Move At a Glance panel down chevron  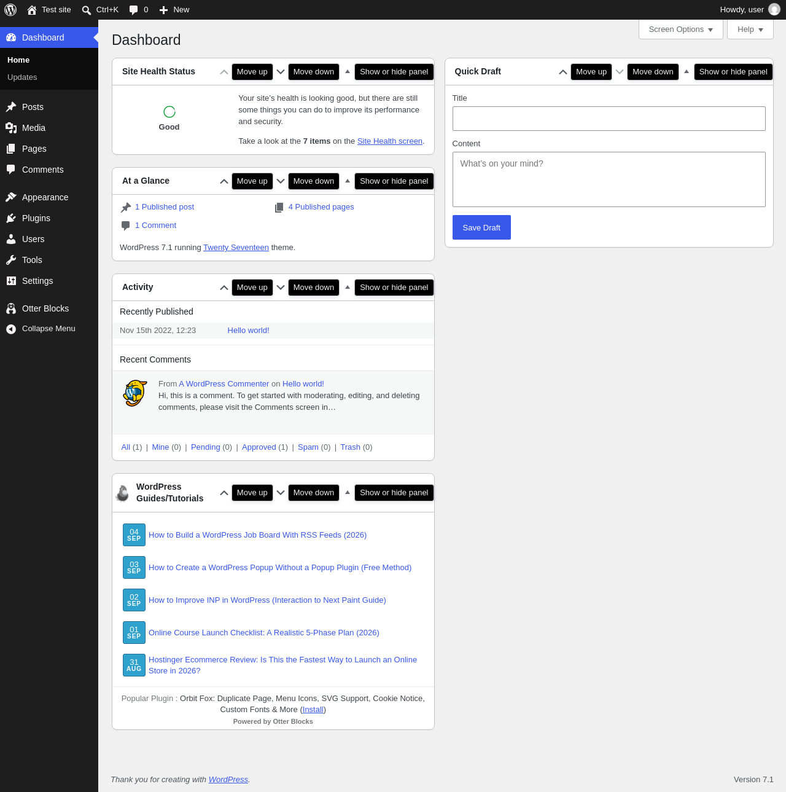(281, 181)
